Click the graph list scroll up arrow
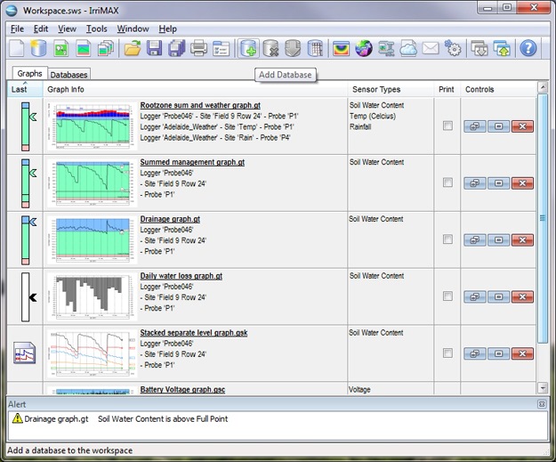556x462 pixels. click(543, 86)
